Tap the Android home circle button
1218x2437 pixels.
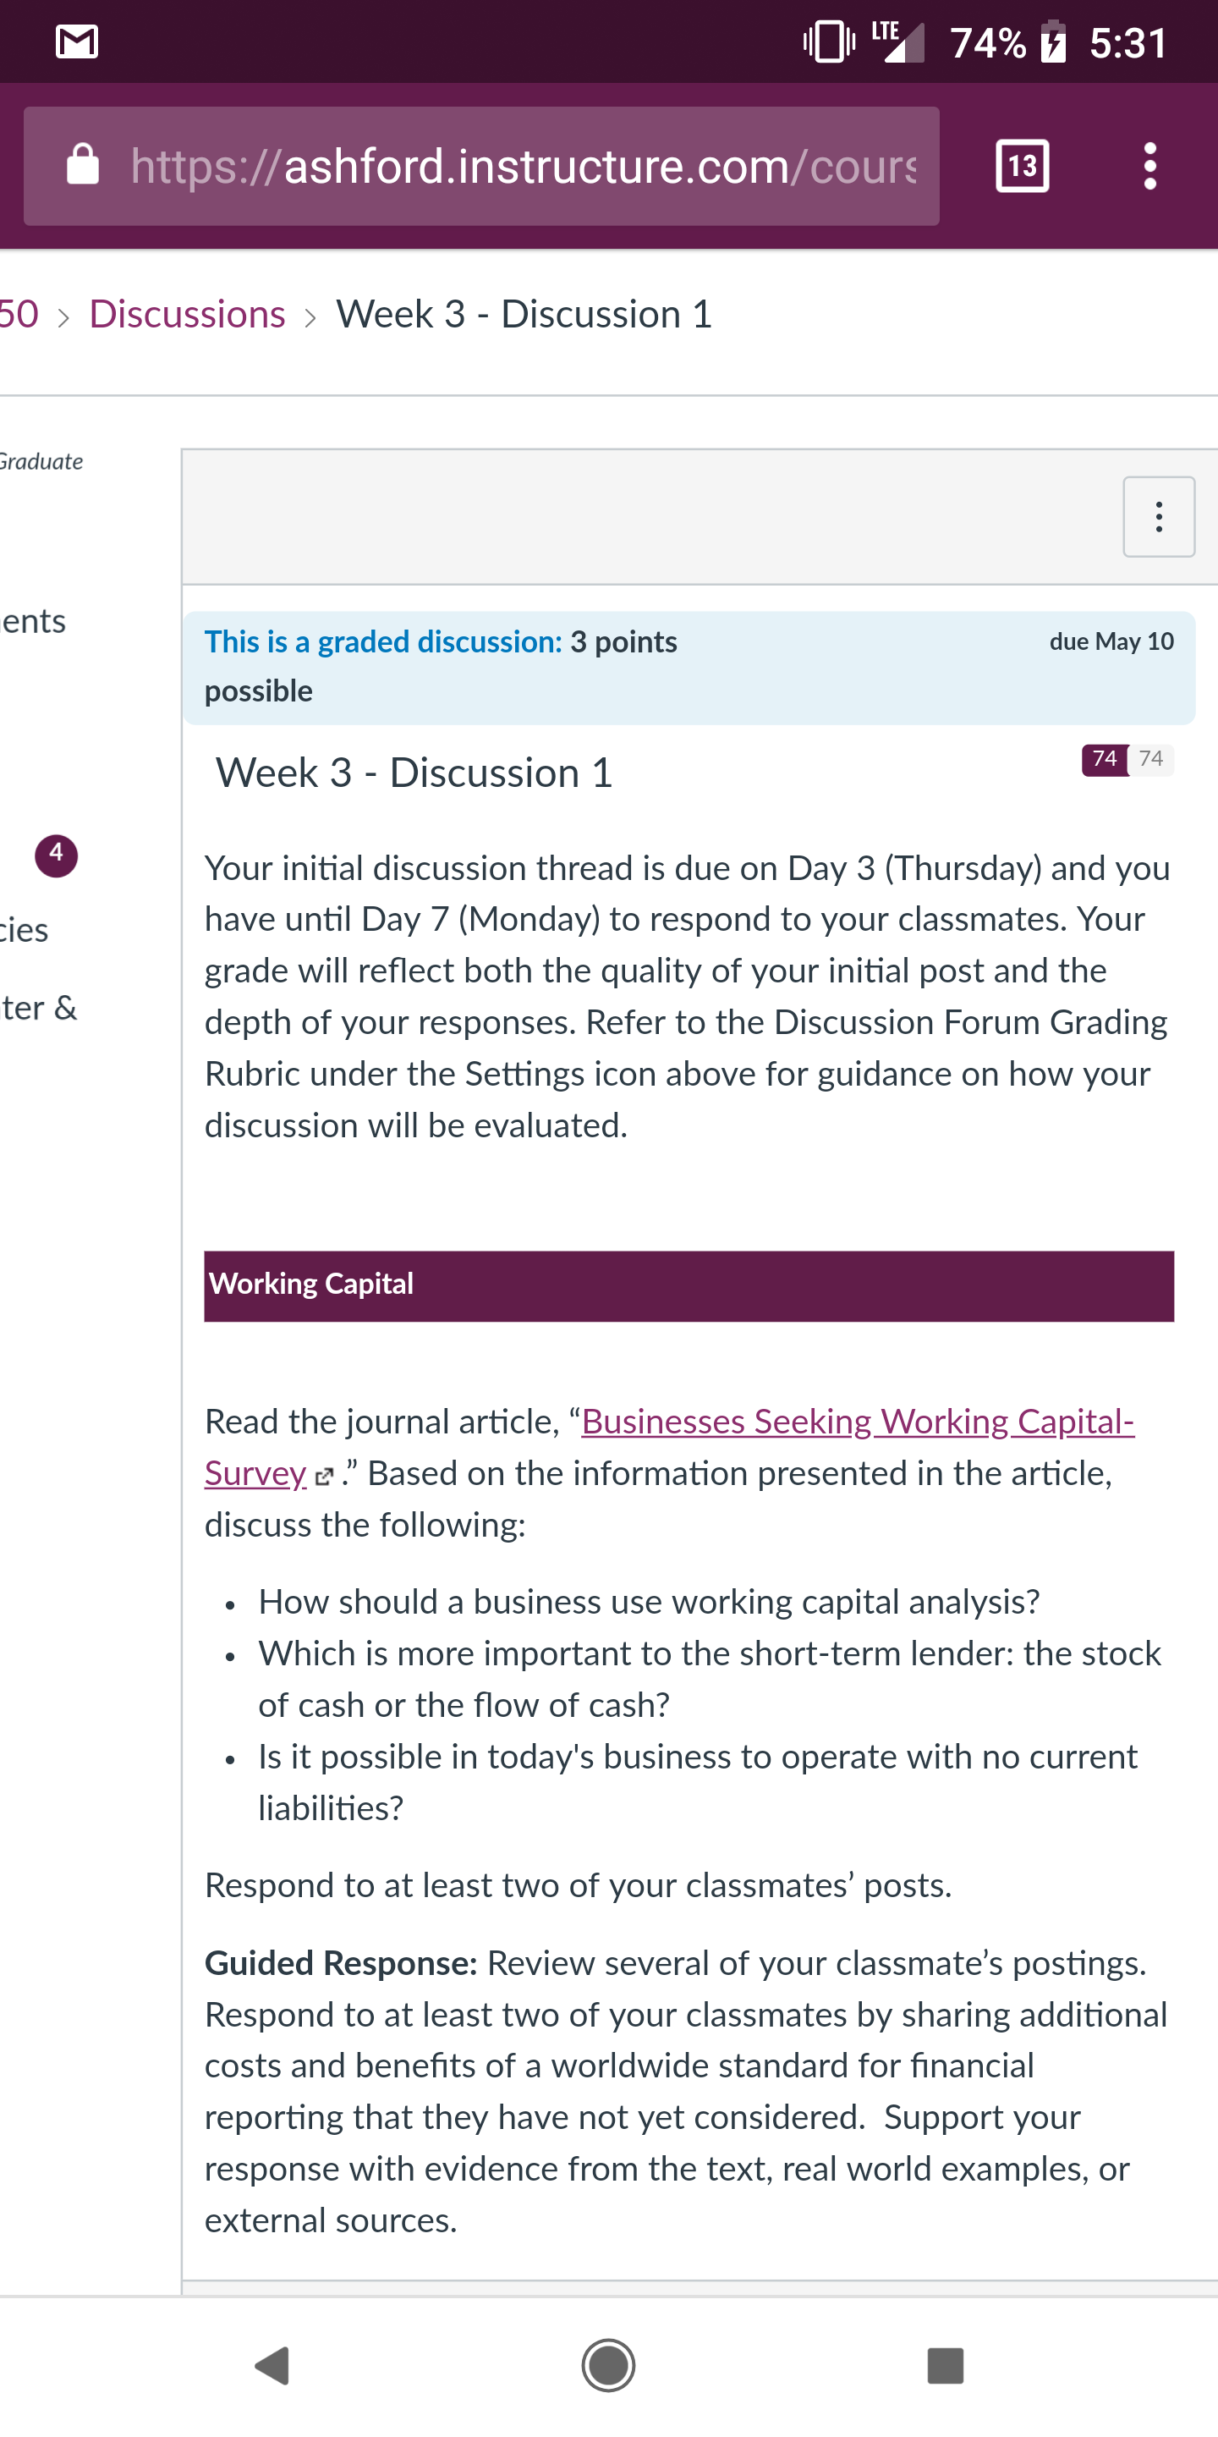pos(608,2365)
